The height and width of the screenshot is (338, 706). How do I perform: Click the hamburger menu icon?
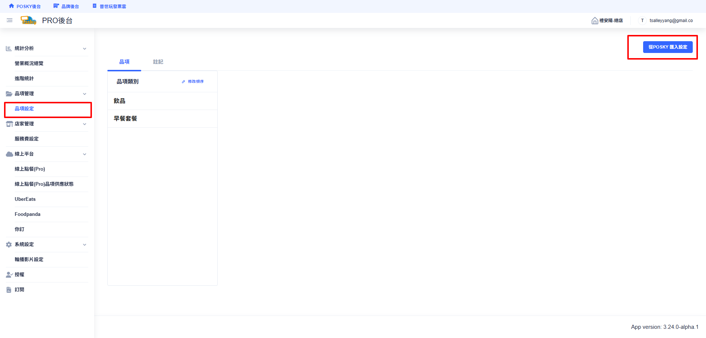(10, 21)
